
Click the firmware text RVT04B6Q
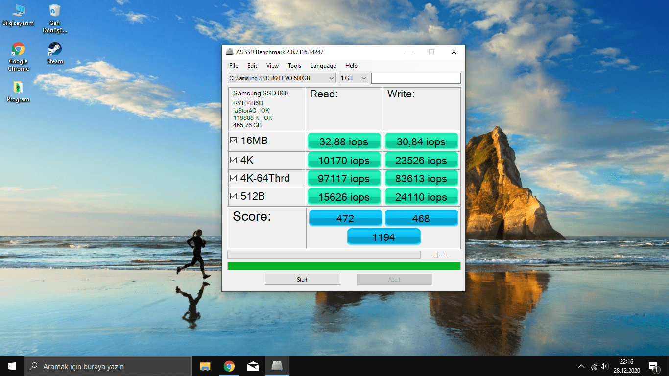(x=248, y=103)
